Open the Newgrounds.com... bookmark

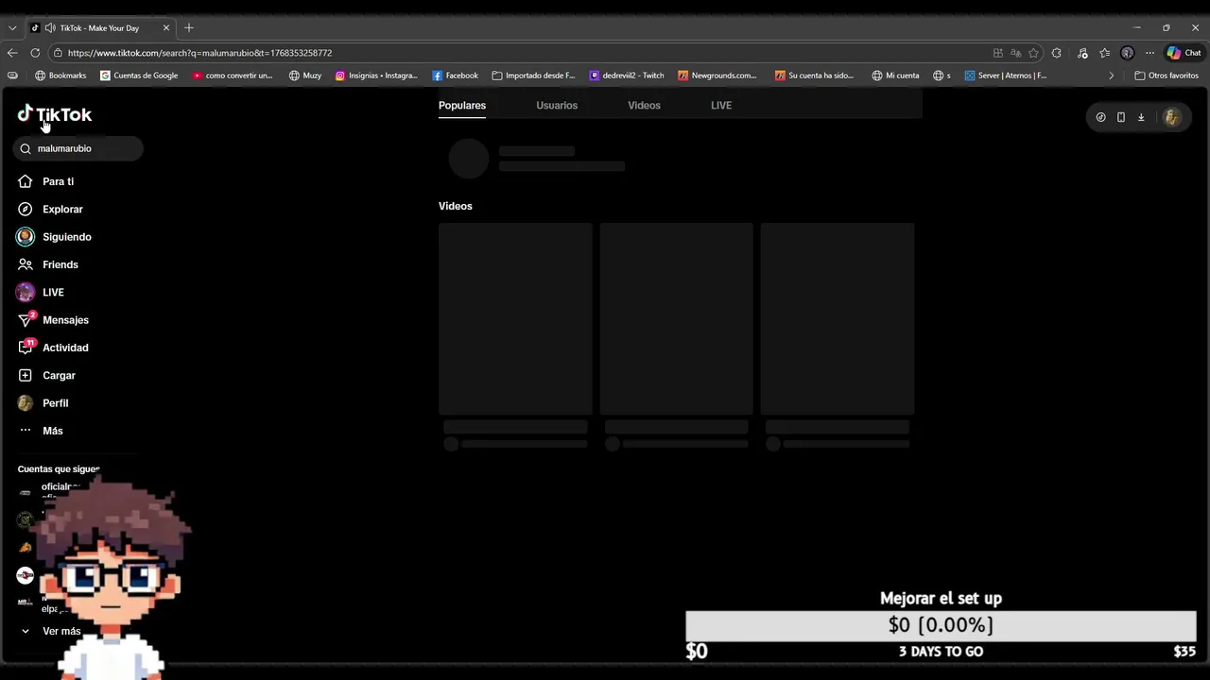717,76
